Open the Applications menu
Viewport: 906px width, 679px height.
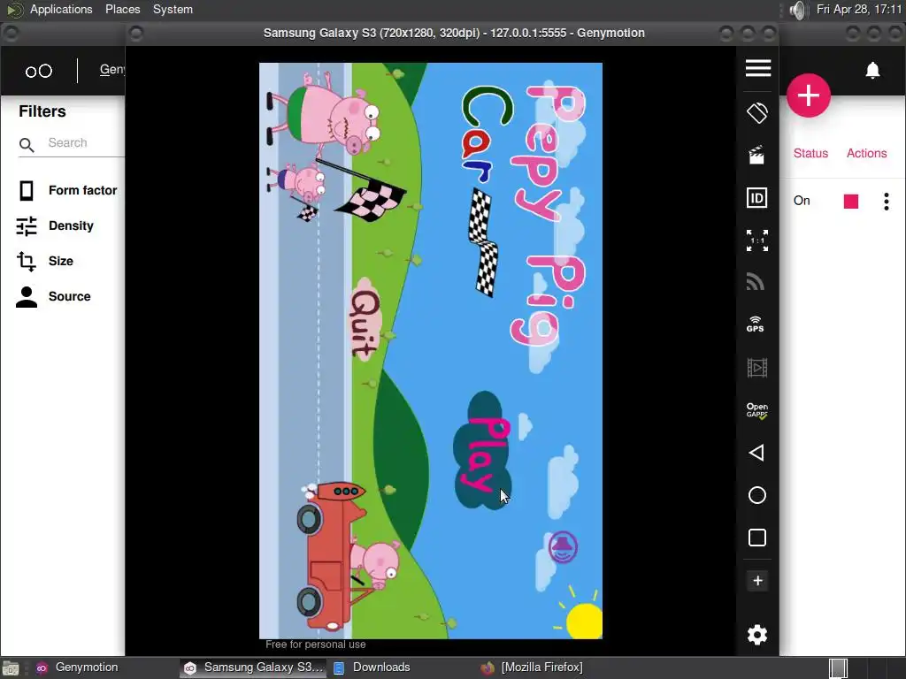(x=61, y=9)
